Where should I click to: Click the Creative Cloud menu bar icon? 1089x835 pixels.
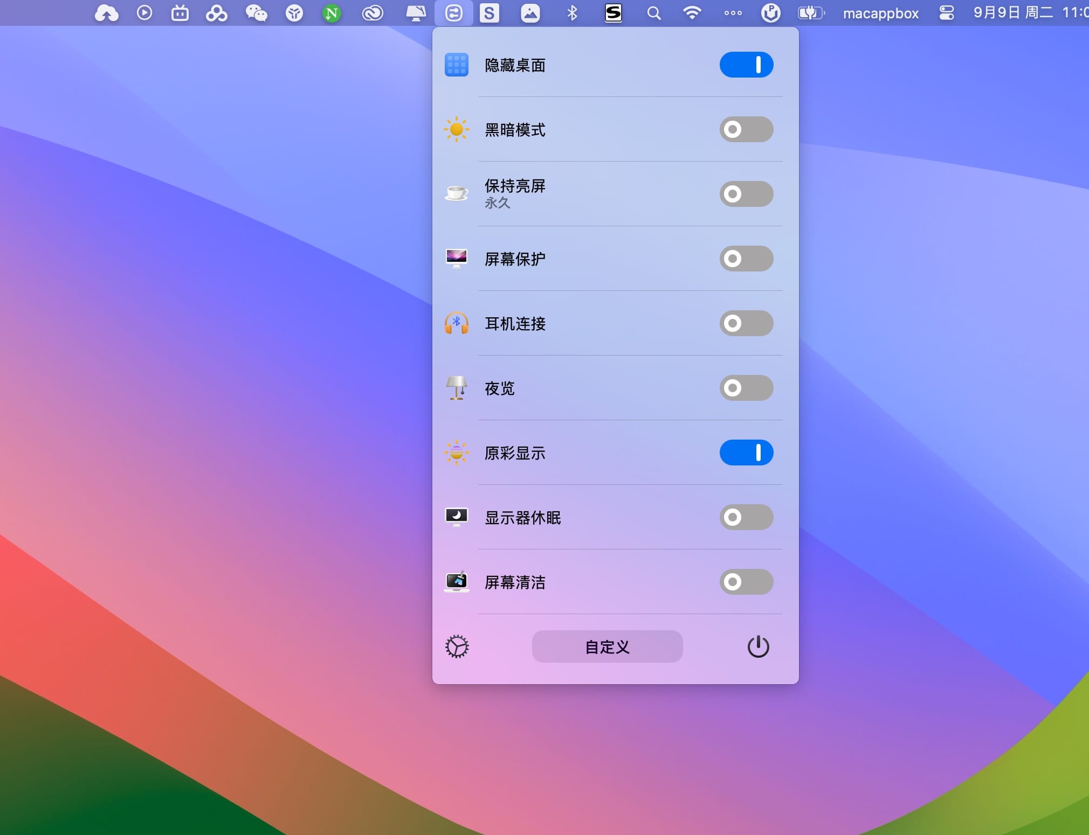[x=372, y=13]
